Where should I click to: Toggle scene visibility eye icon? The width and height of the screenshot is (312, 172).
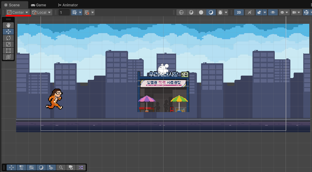273,12
